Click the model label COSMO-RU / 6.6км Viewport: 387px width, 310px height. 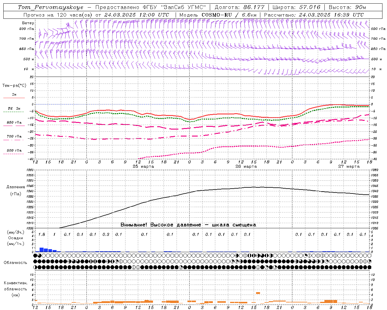229,15
